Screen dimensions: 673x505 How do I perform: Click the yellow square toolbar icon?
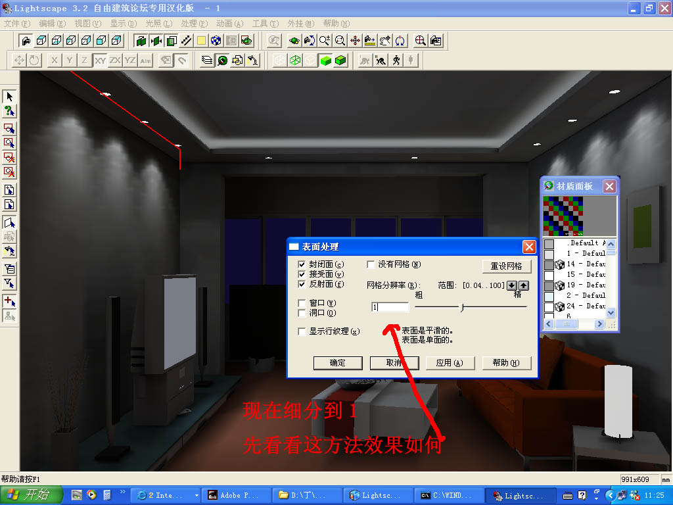point(201,41)
